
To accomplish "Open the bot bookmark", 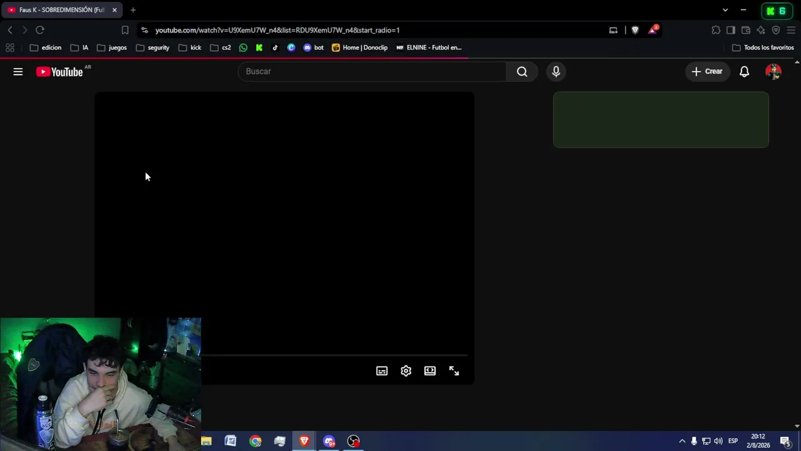I will pyautogui.click(x=314, y=48).
